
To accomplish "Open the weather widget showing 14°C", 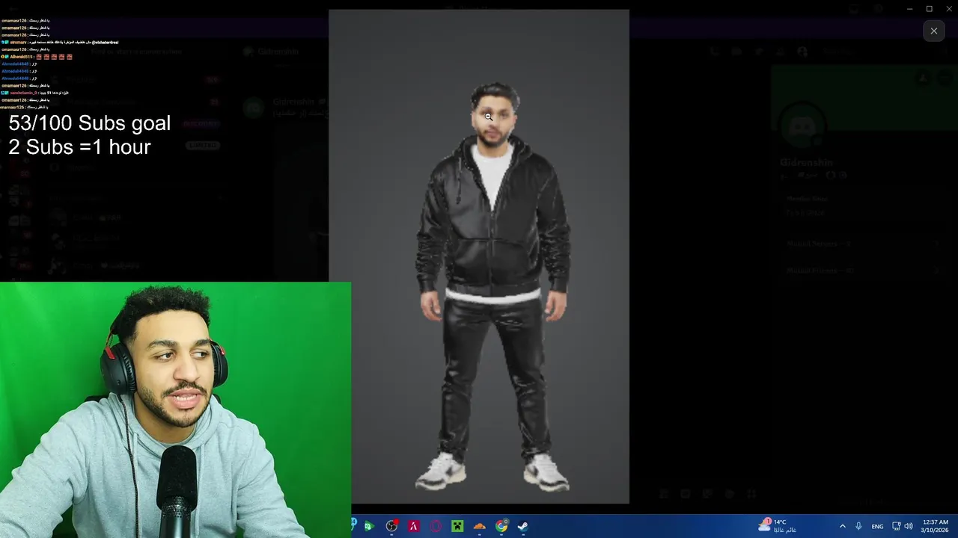I will coord(777,526).
